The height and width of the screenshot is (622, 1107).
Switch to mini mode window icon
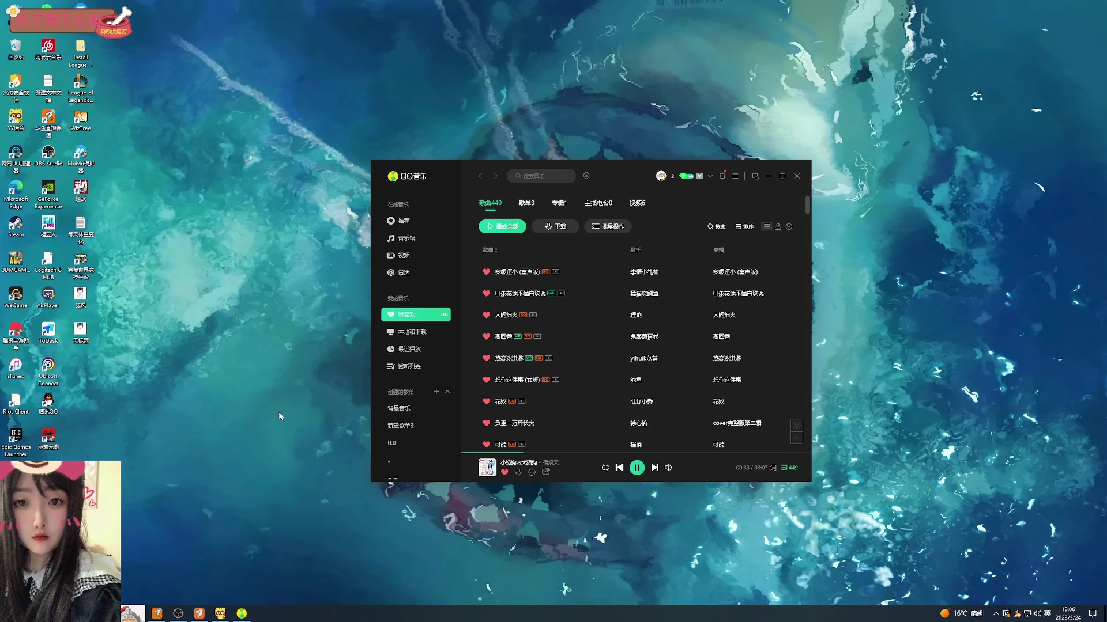pos(755,176)
